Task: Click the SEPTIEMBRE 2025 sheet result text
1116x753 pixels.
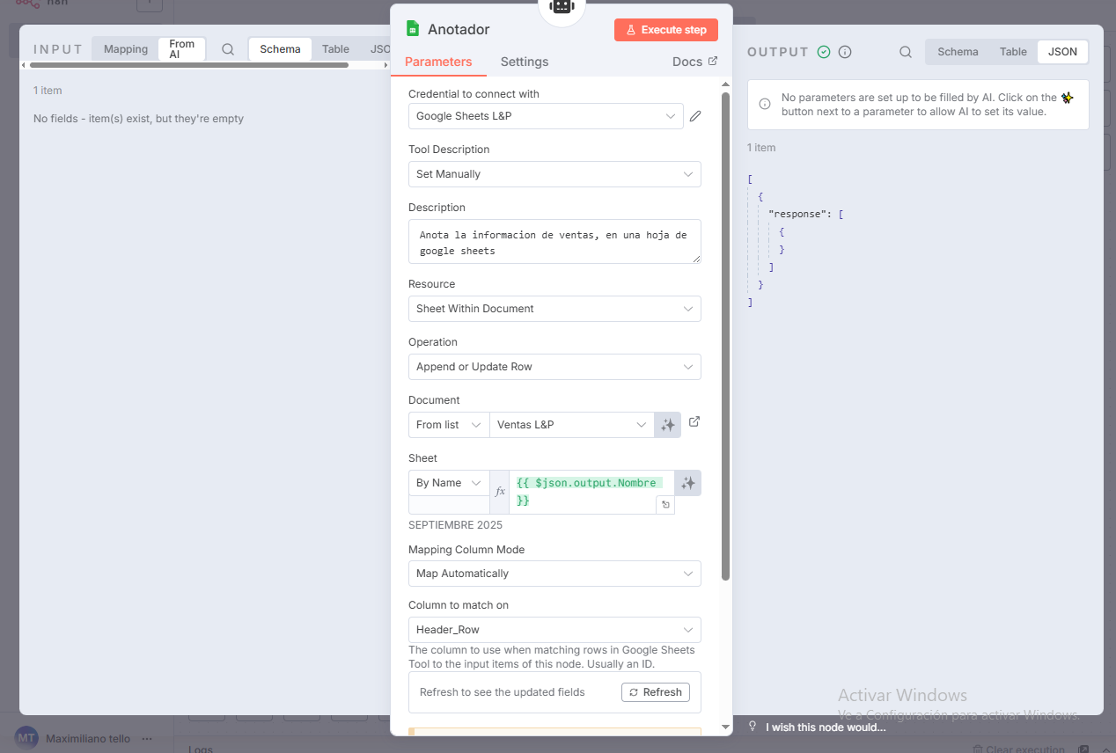Action: 455,525
